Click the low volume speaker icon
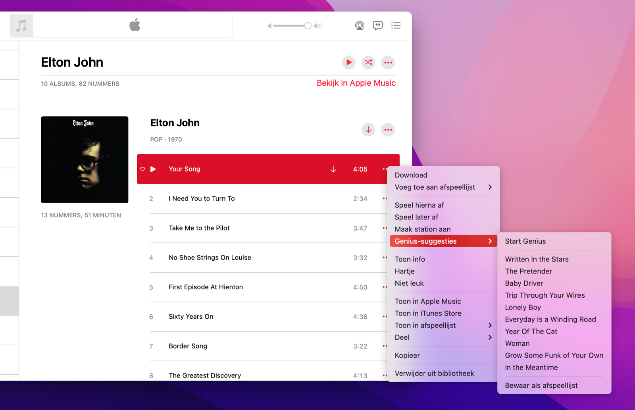The width and height of the screenshot is (635, 410). 269,26
